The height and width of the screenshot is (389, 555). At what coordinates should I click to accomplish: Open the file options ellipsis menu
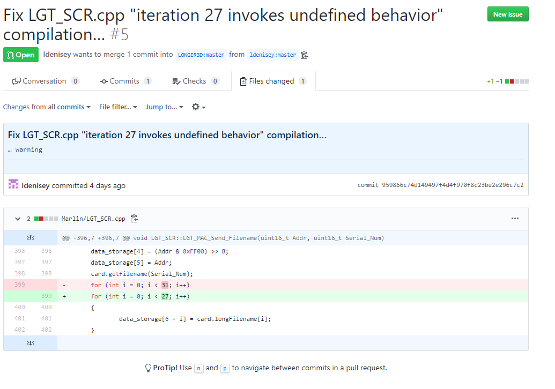point(515,219)
